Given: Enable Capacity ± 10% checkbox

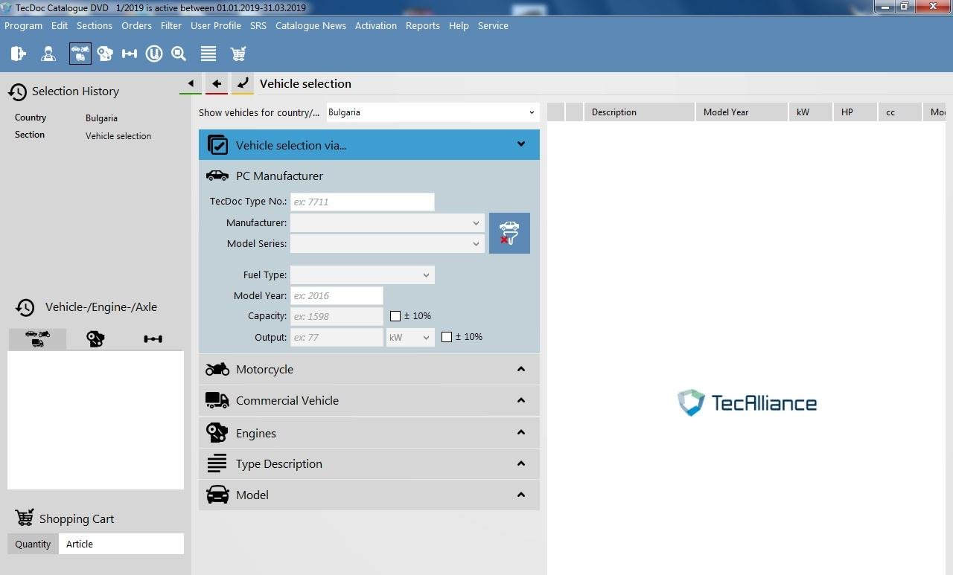Looking at the screenshot, I should coord(395,316).
